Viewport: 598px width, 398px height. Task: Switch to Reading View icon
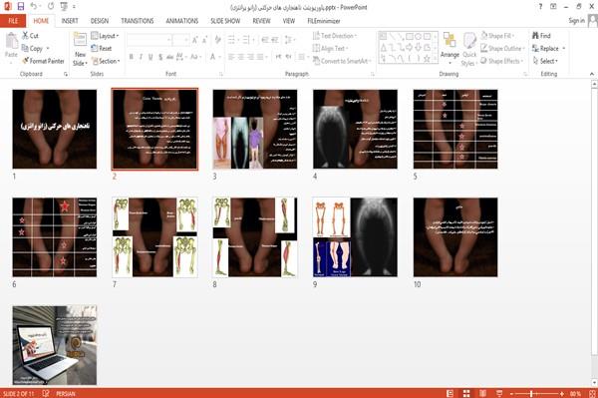(482, 393)
